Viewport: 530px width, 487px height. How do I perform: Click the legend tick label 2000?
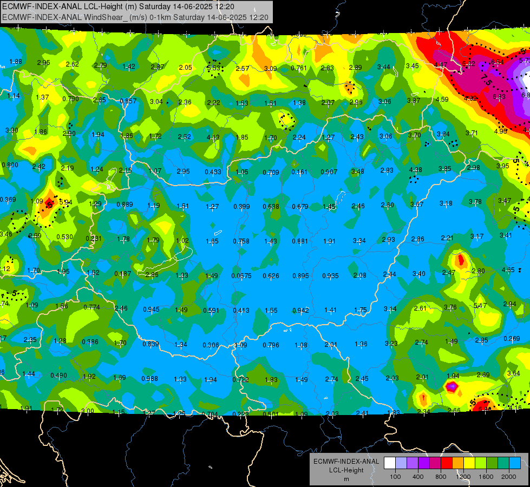point(509,477)
